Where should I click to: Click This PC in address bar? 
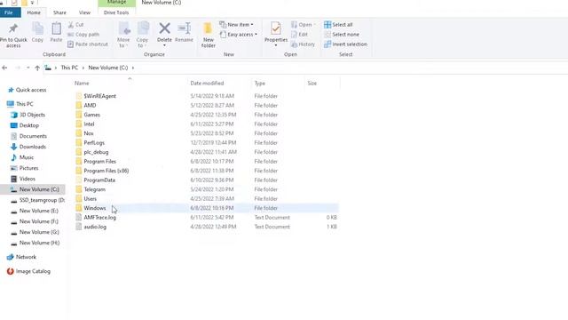click(x=69, y=68)
